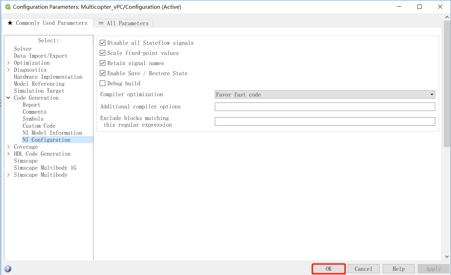Select HDL Code Generation label
Image resolution: width=451 pixels, height=275 pixels.
pyautogui.click(x=42, y=154)
